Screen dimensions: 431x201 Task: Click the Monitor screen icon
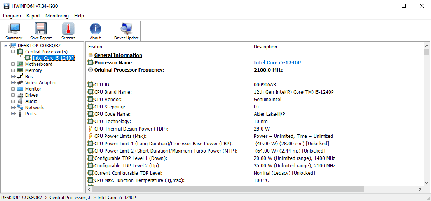click(20, 89)
